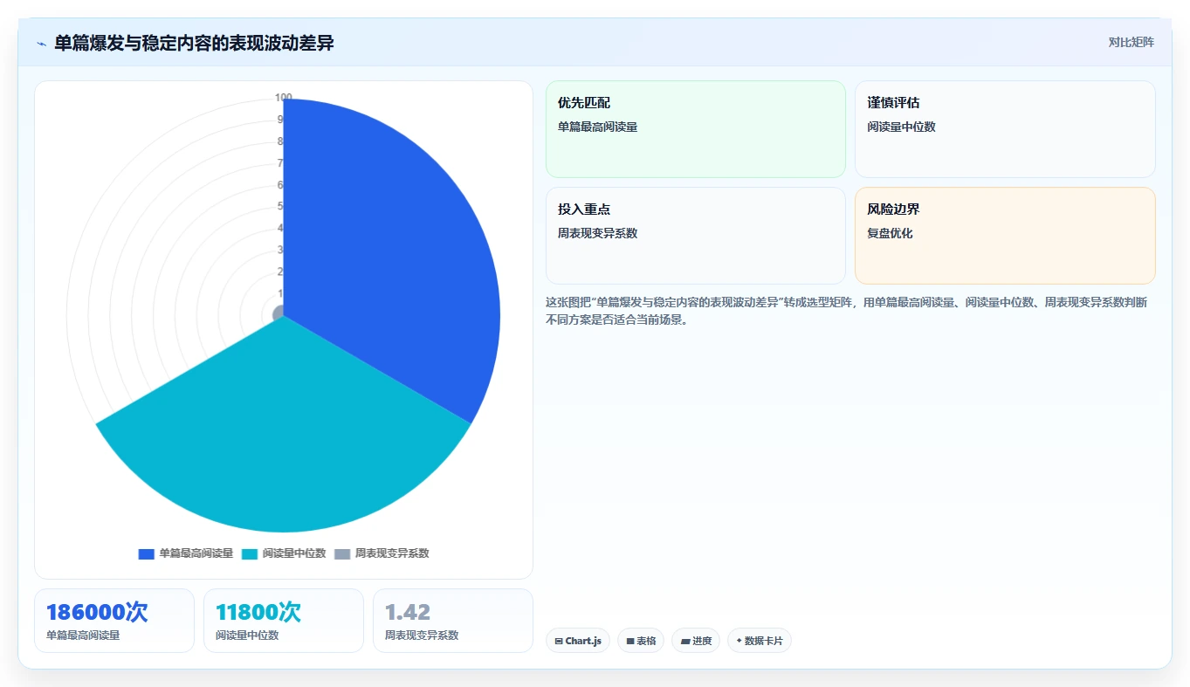Click 阅读量中位数 text in 谨慎评估 card
1190x687 pixels.
[901, 127]
